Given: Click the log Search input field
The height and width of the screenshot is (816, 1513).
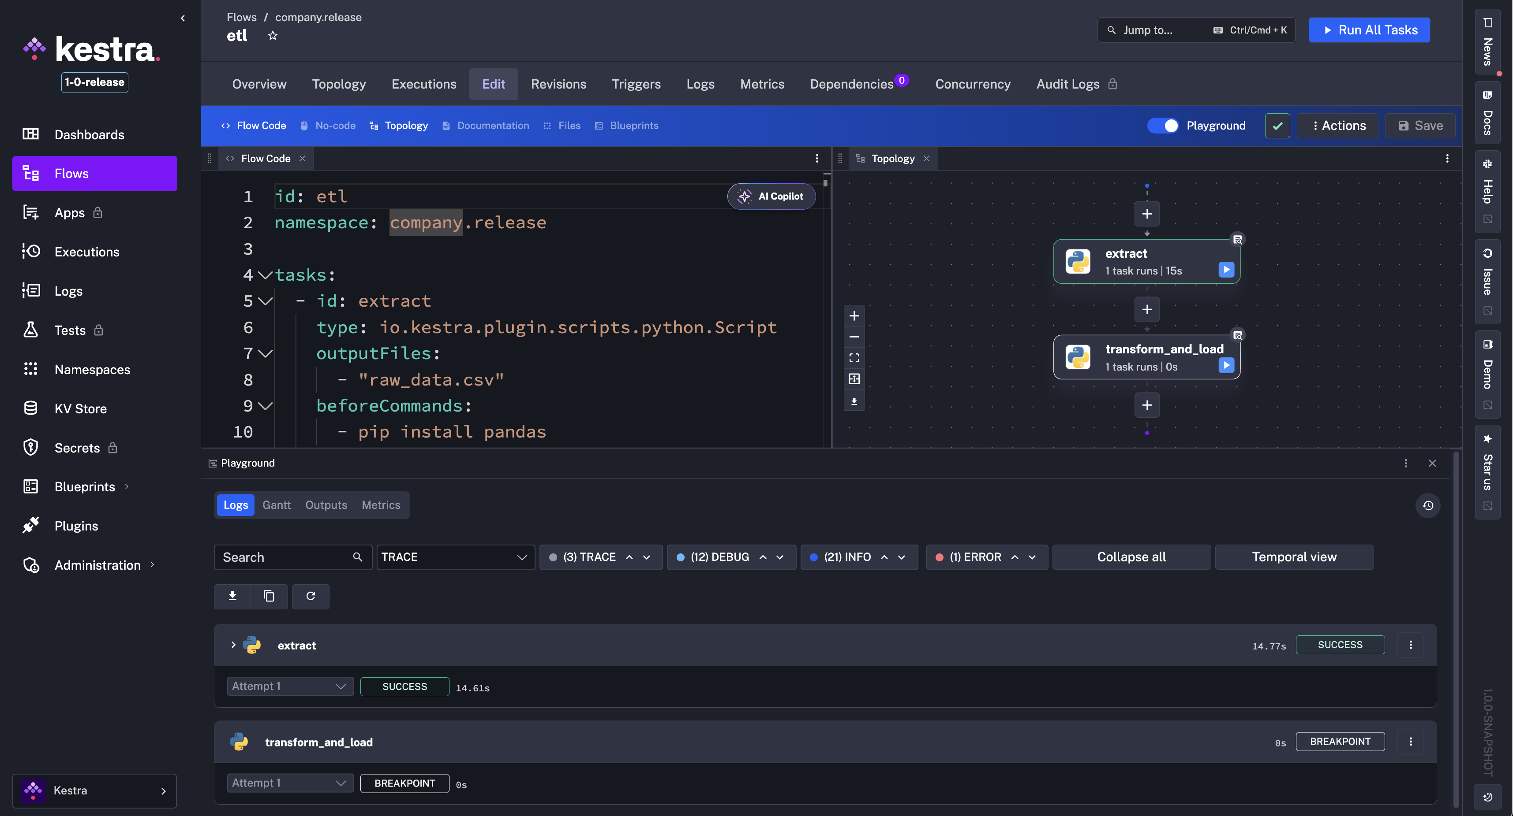Looking at the screenshot, I should click(285, 557).
